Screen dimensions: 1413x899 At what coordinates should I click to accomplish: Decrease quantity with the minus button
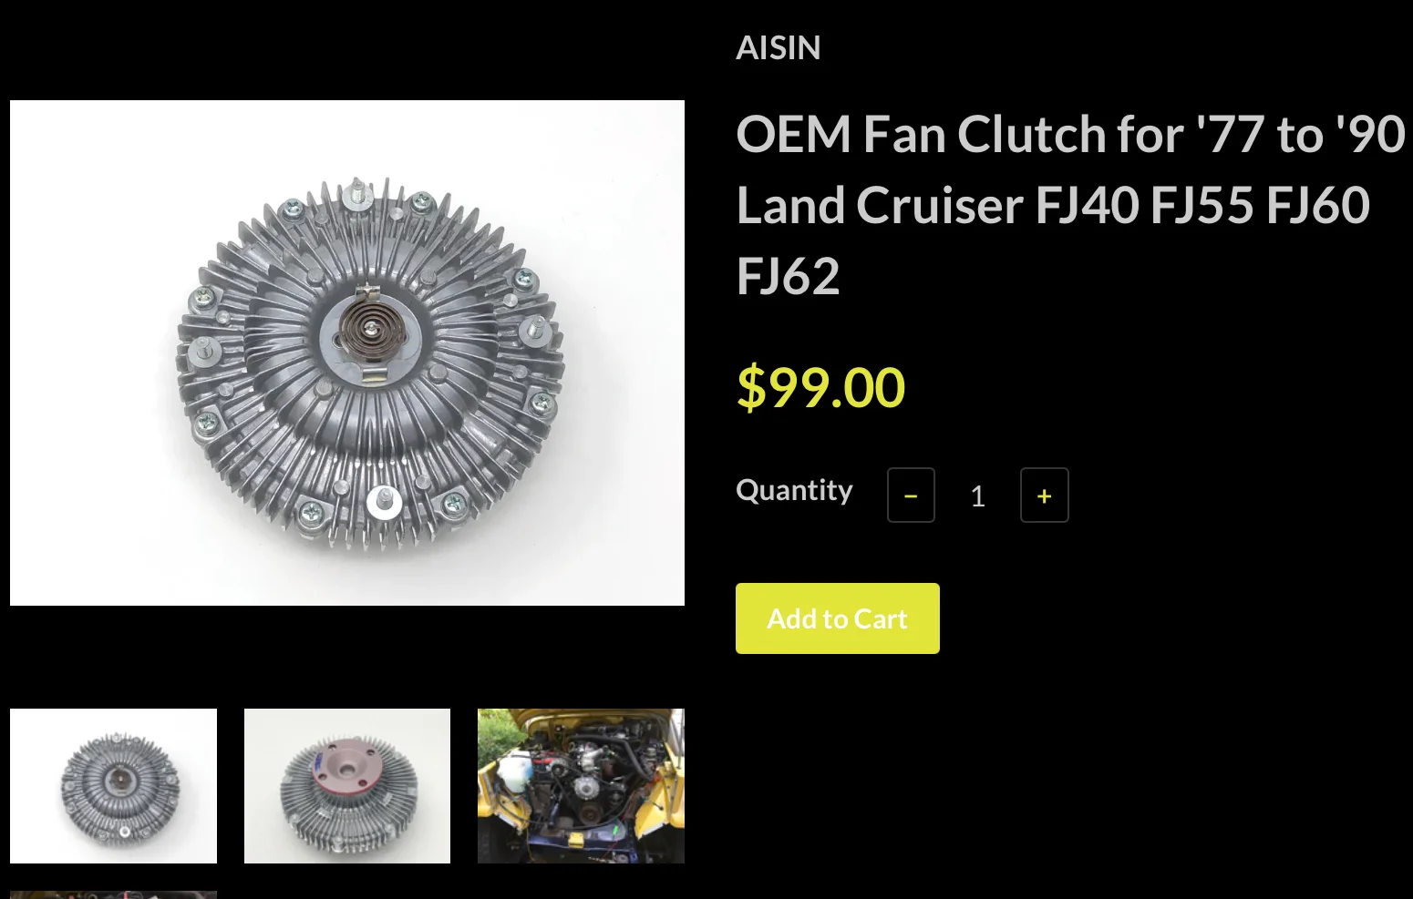(x=911, y=495)
